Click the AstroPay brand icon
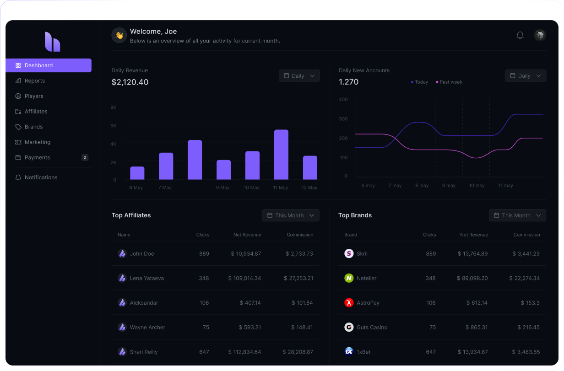 pyautogui.click(x=349, y=303)
